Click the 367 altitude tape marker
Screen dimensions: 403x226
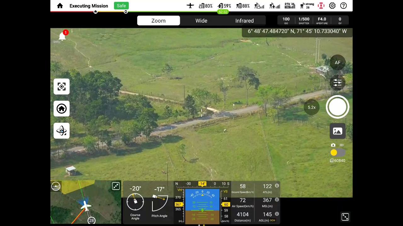179,204
